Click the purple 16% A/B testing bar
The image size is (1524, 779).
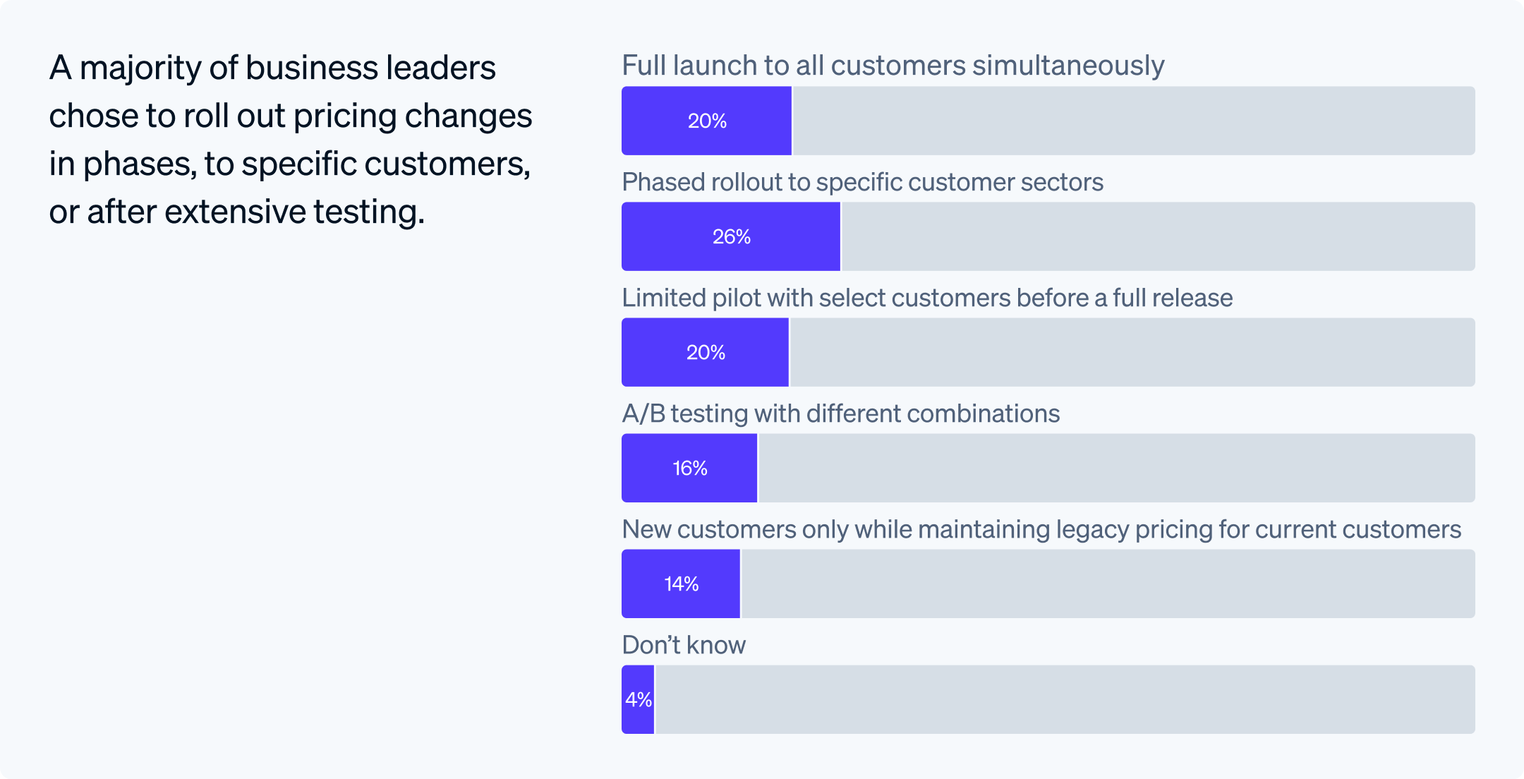(x=689, y=468)
